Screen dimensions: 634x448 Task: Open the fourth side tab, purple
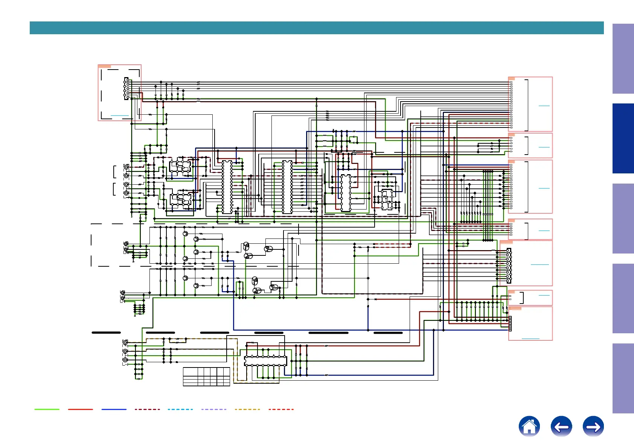(623, 298)
